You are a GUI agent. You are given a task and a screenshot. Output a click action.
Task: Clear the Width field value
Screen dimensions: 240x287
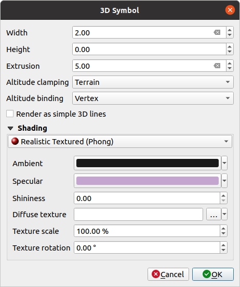217,33
